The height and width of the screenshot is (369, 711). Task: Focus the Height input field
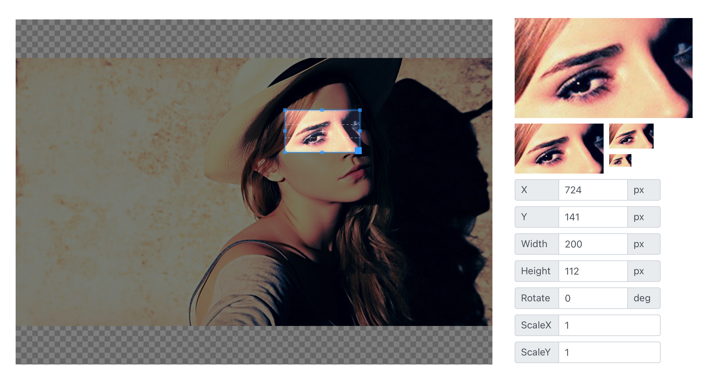click(x=593, y=271)
